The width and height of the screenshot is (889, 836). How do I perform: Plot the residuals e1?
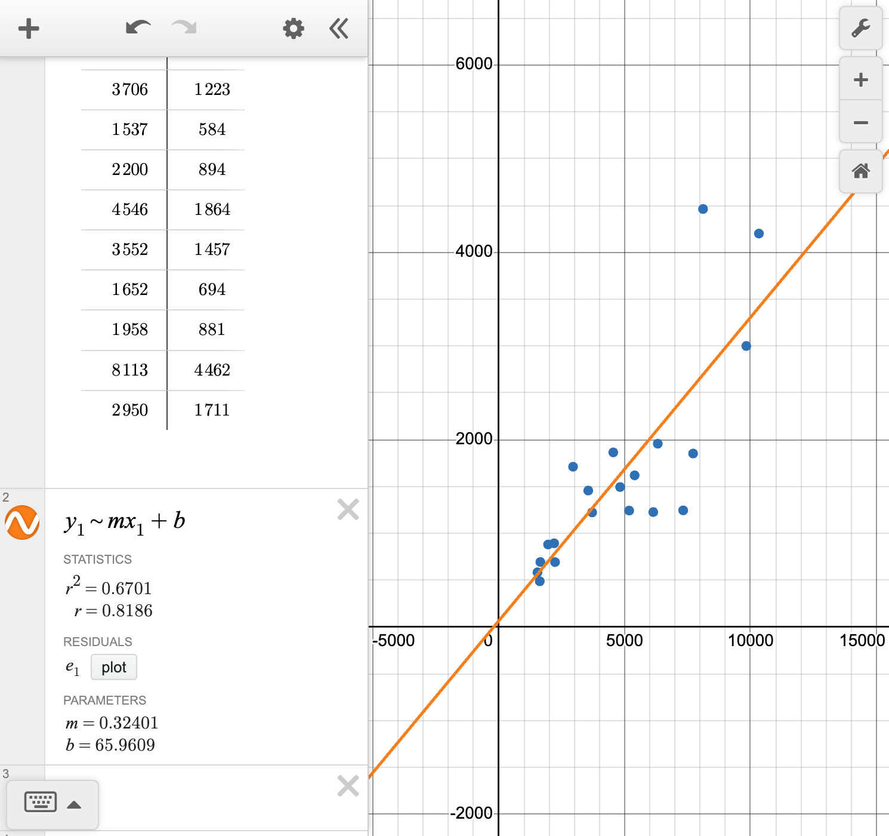113,667
